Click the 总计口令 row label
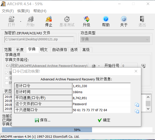155x140 pixels. 43,86
